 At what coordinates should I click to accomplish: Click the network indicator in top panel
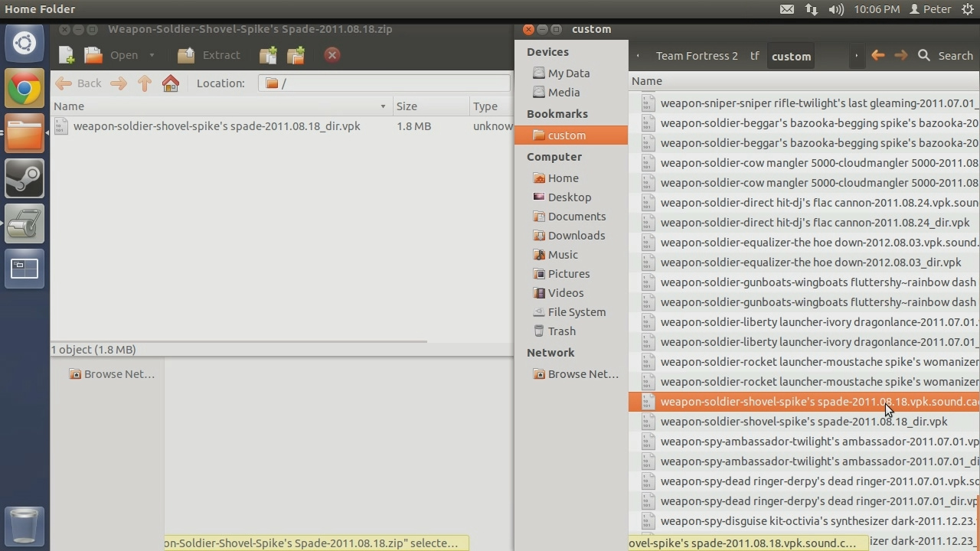coord(812,9)
